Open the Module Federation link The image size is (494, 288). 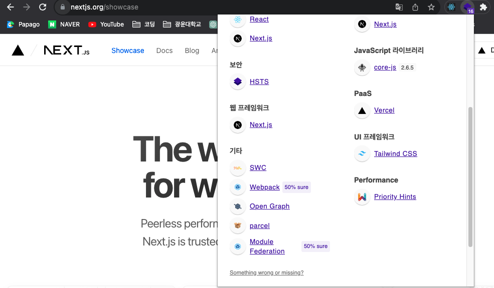coord(267,246)
